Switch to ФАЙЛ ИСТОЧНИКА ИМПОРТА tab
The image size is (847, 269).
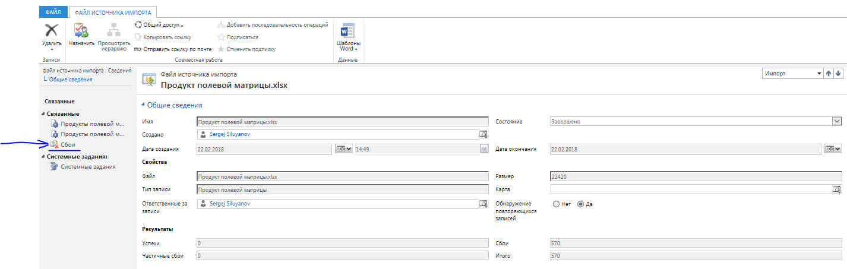click(x=113, y=12)
